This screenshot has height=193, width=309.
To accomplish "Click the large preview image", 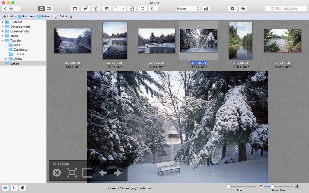I will [177, 127].
